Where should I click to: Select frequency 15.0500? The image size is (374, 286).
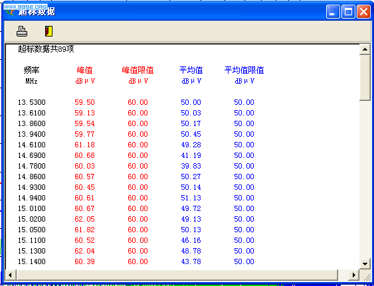32,230
